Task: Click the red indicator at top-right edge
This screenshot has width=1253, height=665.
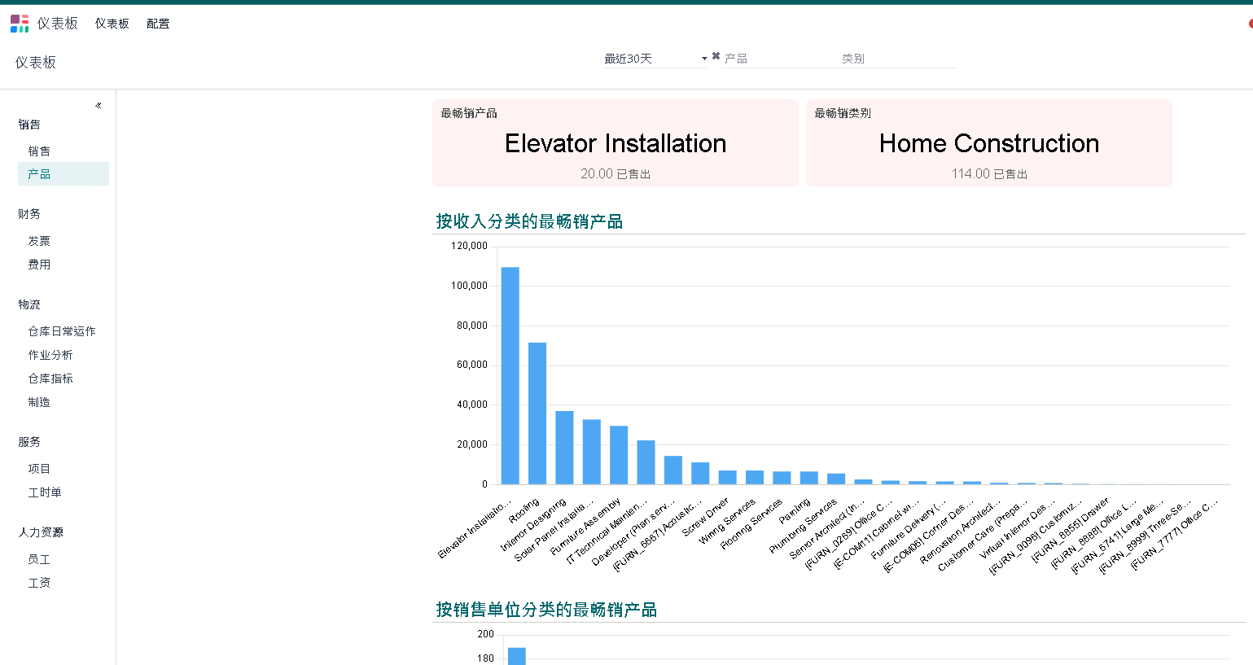Action: [1250, 24]
